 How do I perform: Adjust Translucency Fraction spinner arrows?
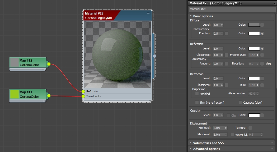[222, 34]
